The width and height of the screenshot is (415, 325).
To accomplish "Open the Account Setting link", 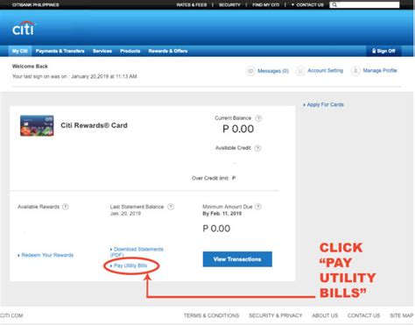I will (325, 71).
